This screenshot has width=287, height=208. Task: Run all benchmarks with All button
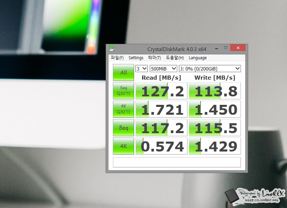pos(123,73)
